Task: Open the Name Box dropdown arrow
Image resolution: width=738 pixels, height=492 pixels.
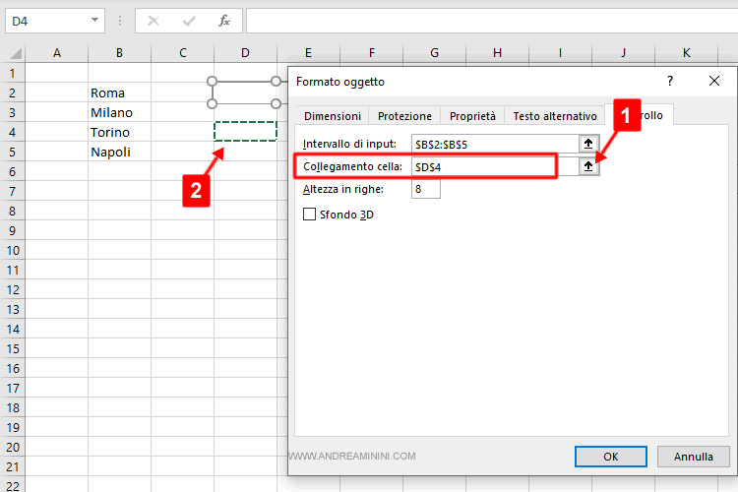Action: (94, 21)
